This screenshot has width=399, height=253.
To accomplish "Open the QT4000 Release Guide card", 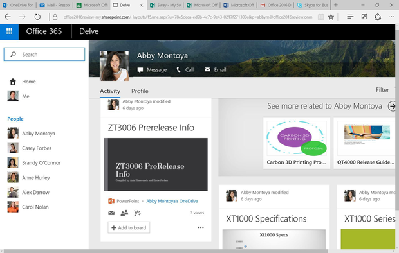I will coord(365,143).
